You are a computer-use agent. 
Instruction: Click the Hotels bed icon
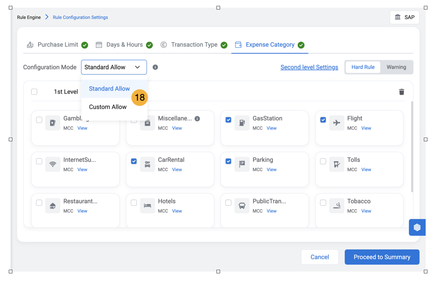(147, 206)
